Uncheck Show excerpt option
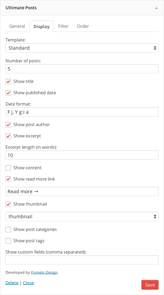 pos(8,136)
